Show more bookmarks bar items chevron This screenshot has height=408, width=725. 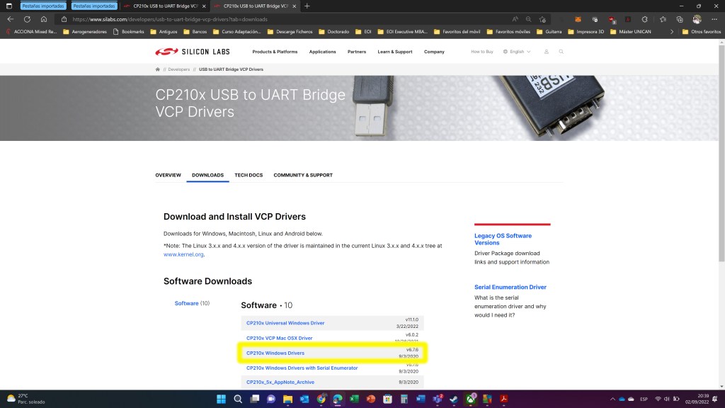tap(671, 31)
